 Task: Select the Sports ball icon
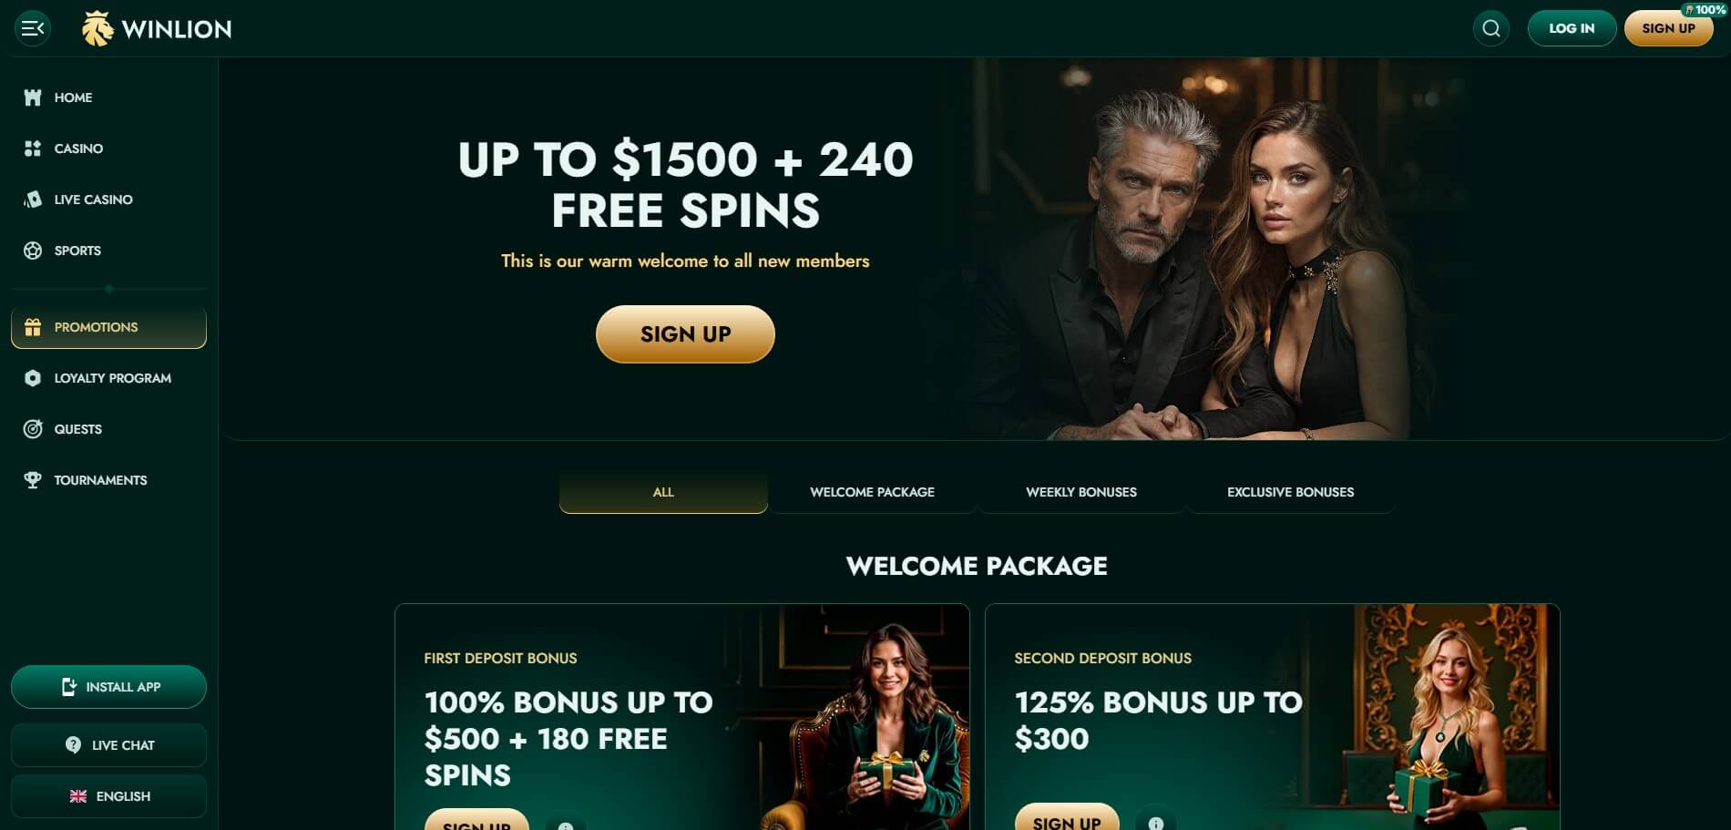(x=33, y=251)
